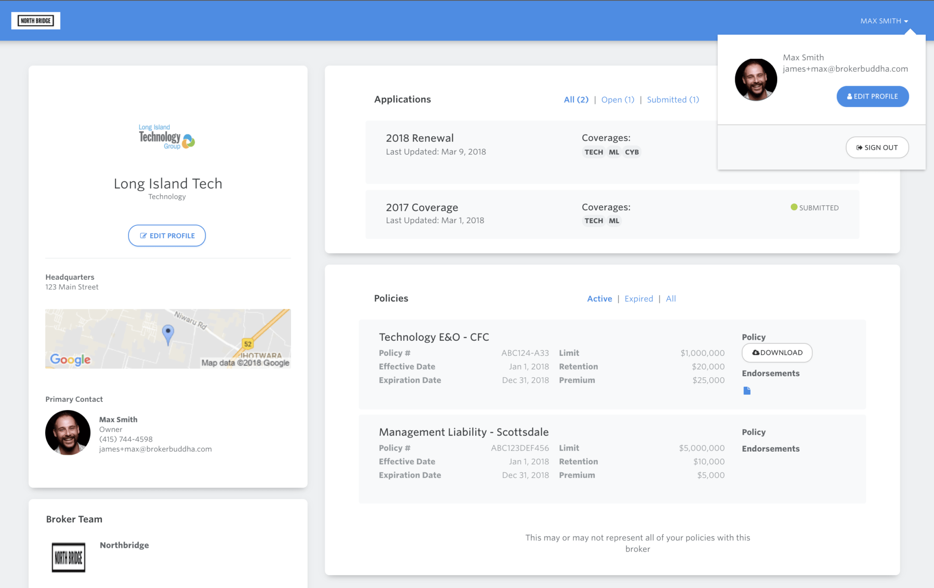Click Northbridge name in Broker Team
Image resolution: width=934 pixels, height=588 pixels.
click(x=124, y=545)
